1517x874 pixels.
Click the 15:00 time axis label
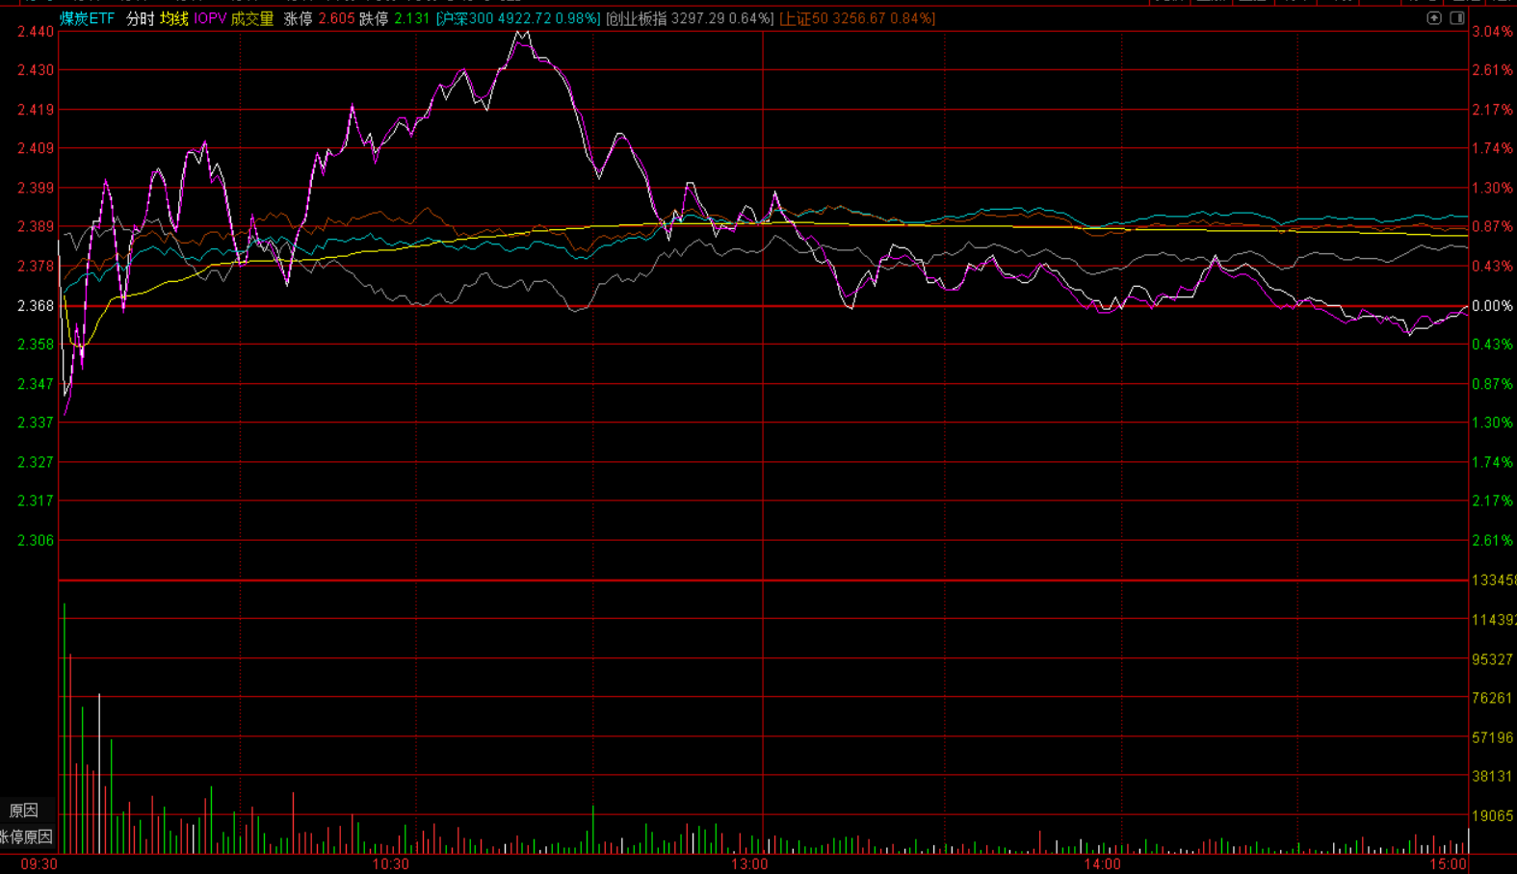(1448, 864)
